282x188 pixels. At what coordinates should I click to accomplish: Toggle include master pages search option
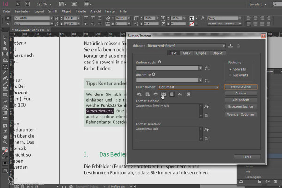point(164,94)
